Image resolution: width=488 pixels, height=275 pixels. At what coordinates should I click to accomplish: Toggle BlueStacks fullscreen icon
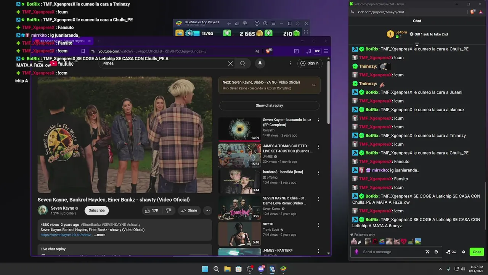coord(306,32)
